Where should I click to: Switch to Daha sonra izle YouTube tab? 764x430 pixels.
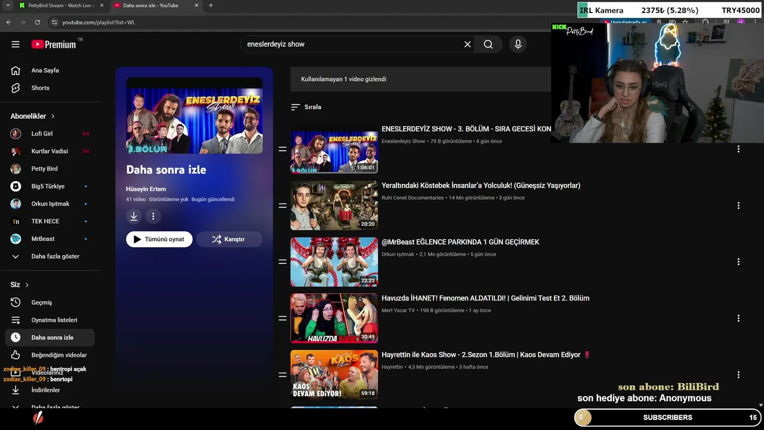pyautogui.click(x=157, y=5)
